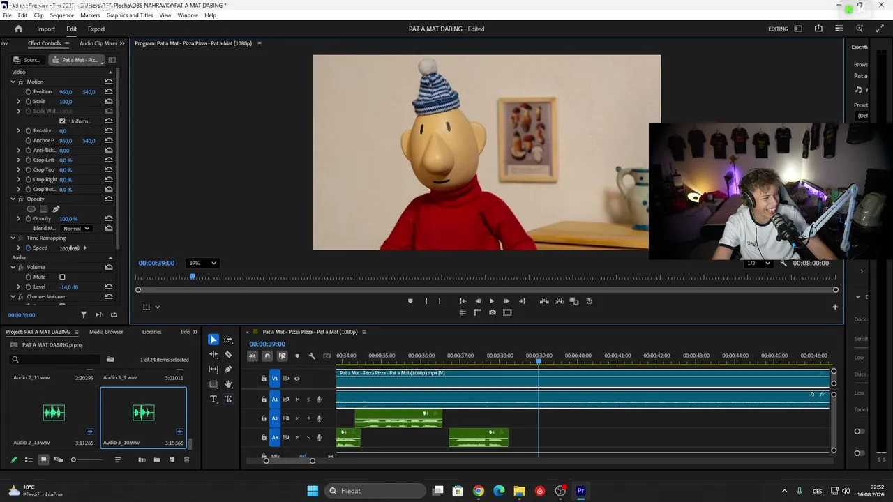Expand the Level parameter
893x502 pixels.
coord(19,287)
